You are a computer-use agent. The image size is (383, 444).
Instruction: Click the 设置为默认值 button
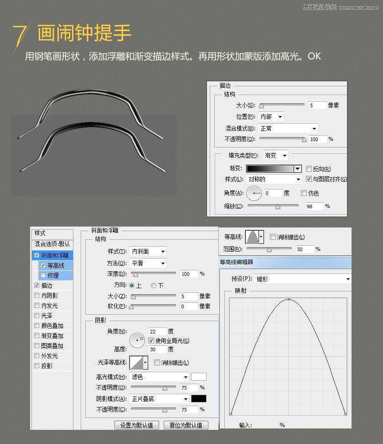point(136,425)
